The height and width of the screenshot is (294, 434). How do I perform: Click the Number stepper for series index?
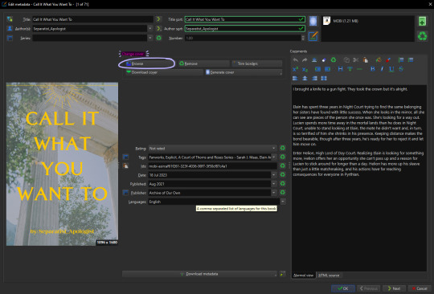(303, 38)
